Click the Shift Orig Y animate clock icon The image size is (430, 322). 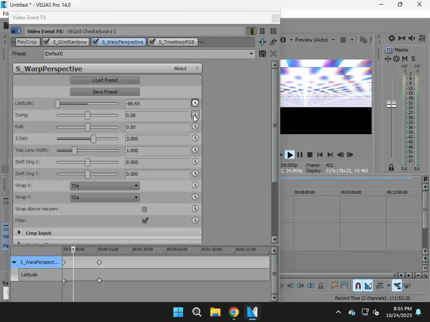tap(195, 174)
